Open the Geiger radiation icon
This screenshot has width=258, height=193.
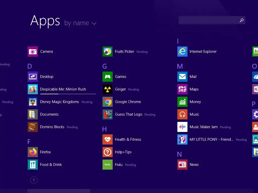(x=107, y=89)
